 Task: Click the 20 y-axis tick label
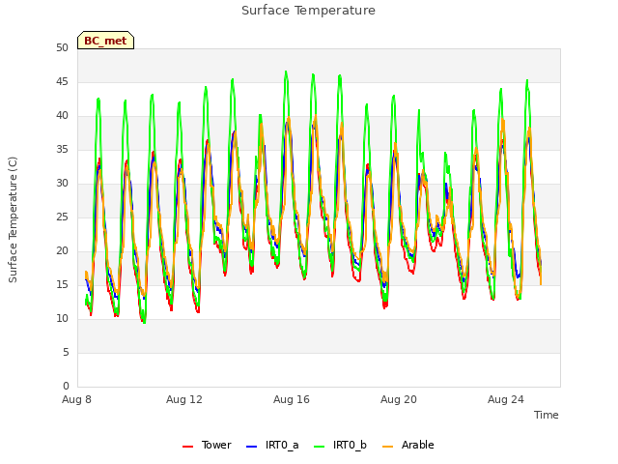(x=62, y=251)
